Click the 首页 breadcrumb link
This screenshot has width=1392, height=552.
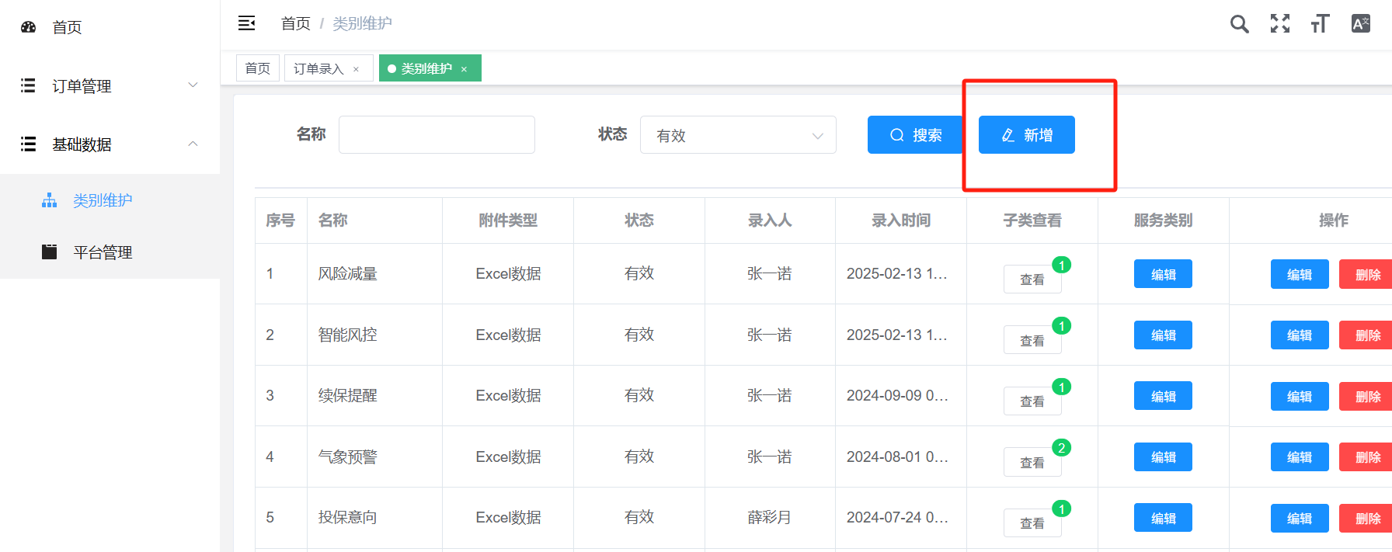(x=295, y=23)
